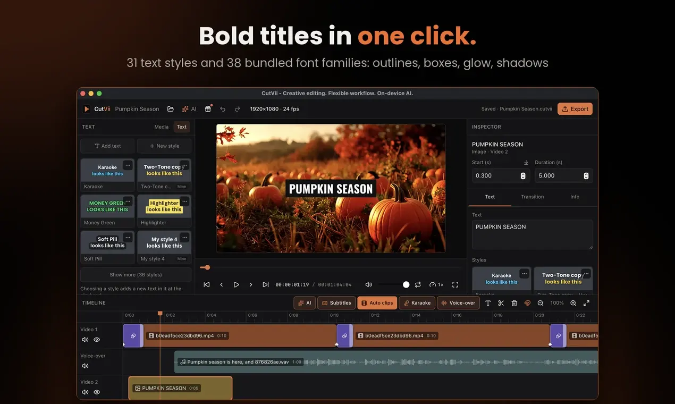Play the preview

[237, 285]
